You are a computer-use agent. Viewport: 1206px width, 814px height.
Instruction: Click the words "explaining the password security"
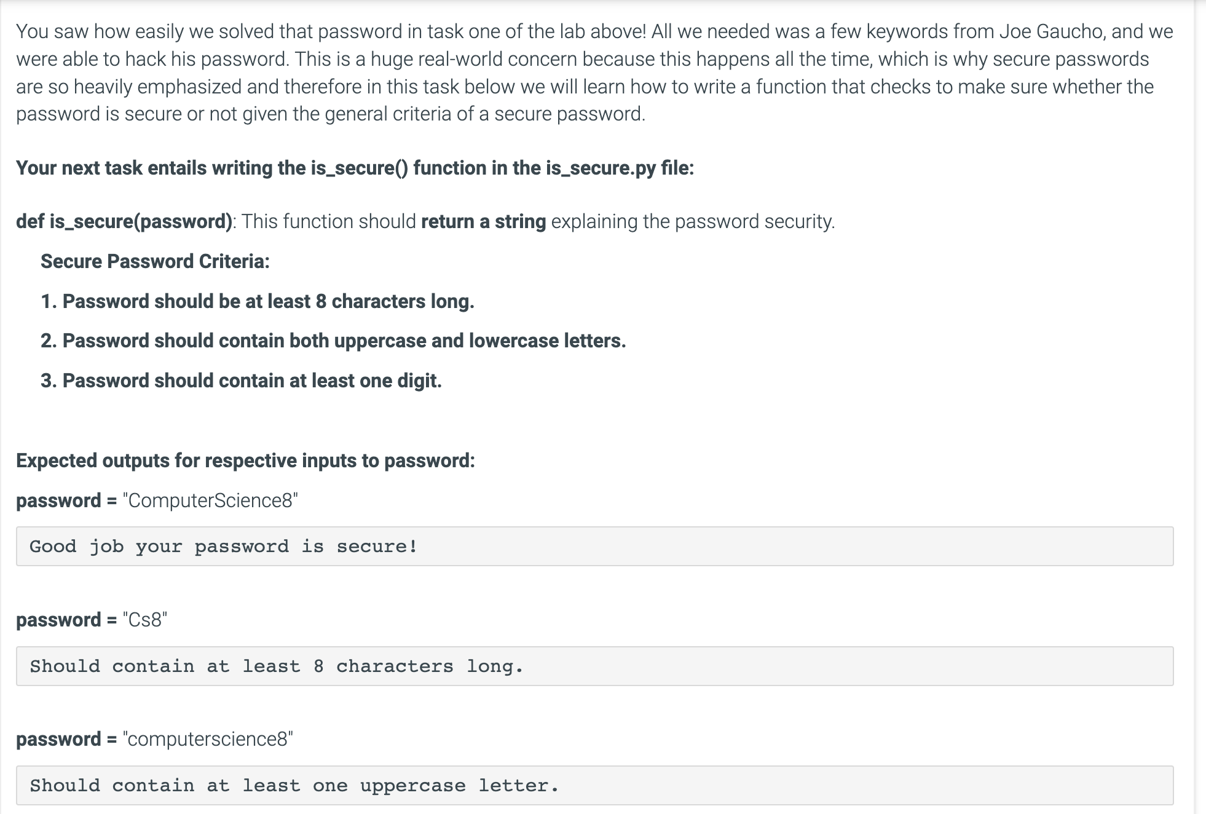click(x=692, y=221)
